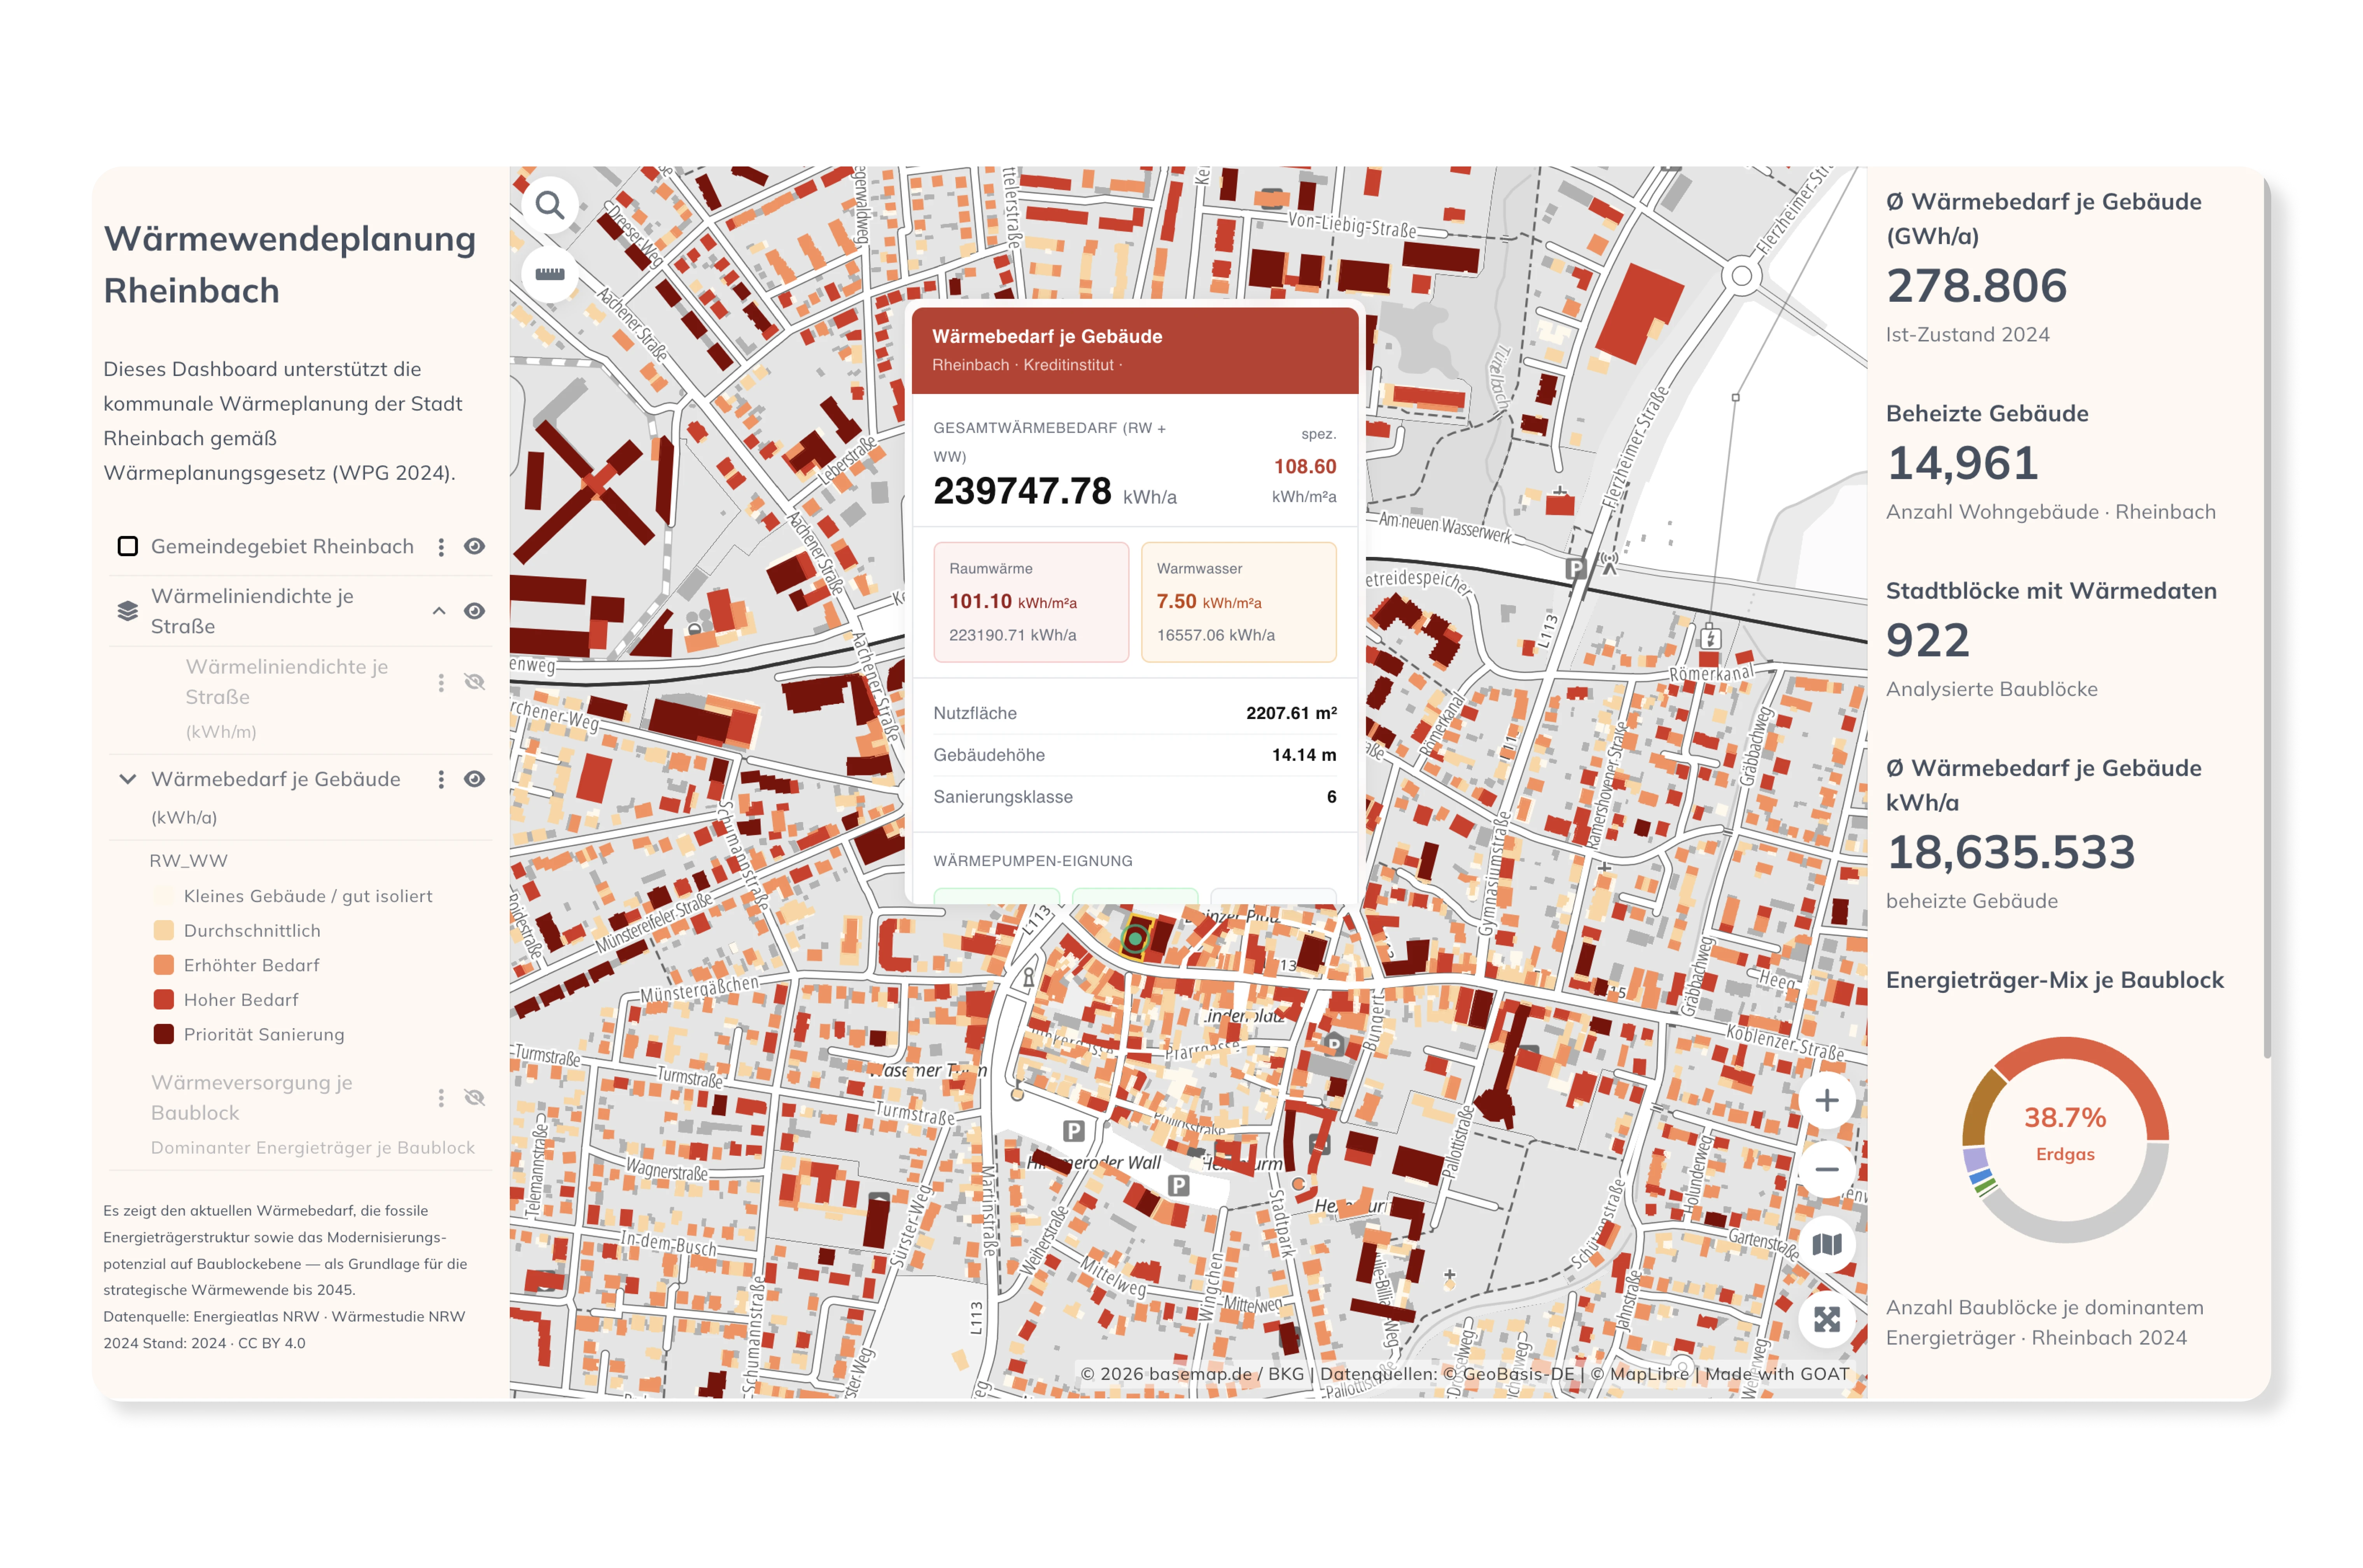Click the Ist-Zustand 2024 caption

click(1967, 335)
